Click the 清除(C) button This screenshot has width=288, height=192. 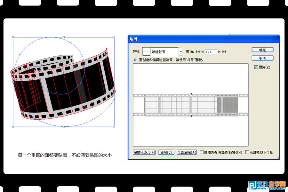pos(166,152)
